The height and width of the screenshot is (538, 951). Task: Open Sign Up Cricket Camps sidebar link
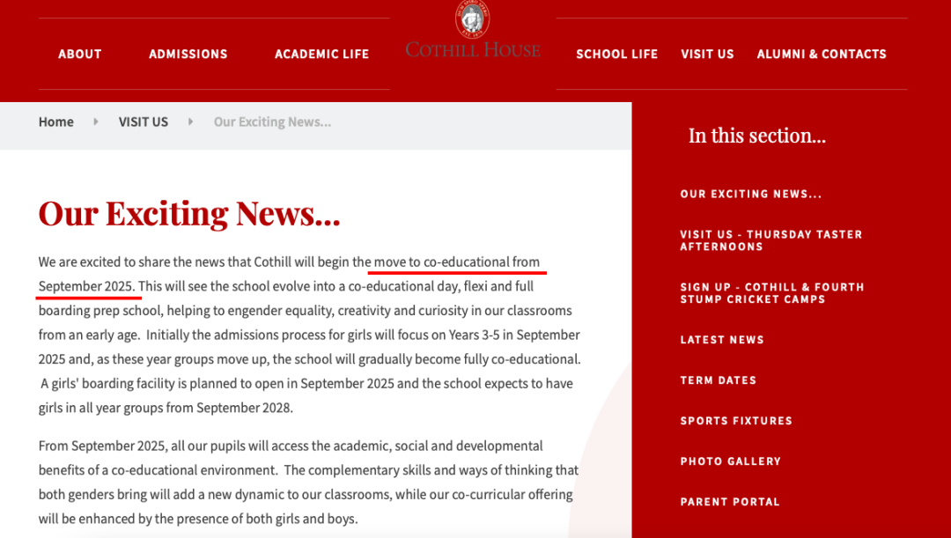(772, 293)
